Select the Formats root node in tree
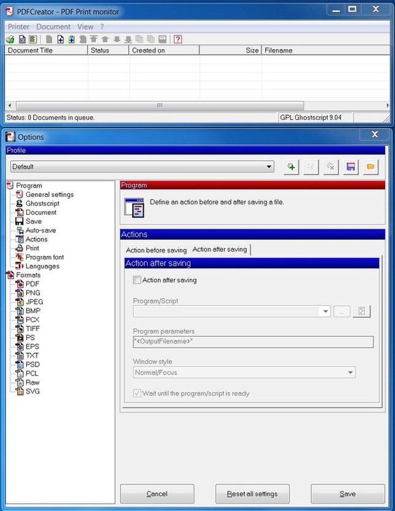Image resolution: width=395 pixels, height=511 pixels. pyautogui.click(x=28, y=275)
